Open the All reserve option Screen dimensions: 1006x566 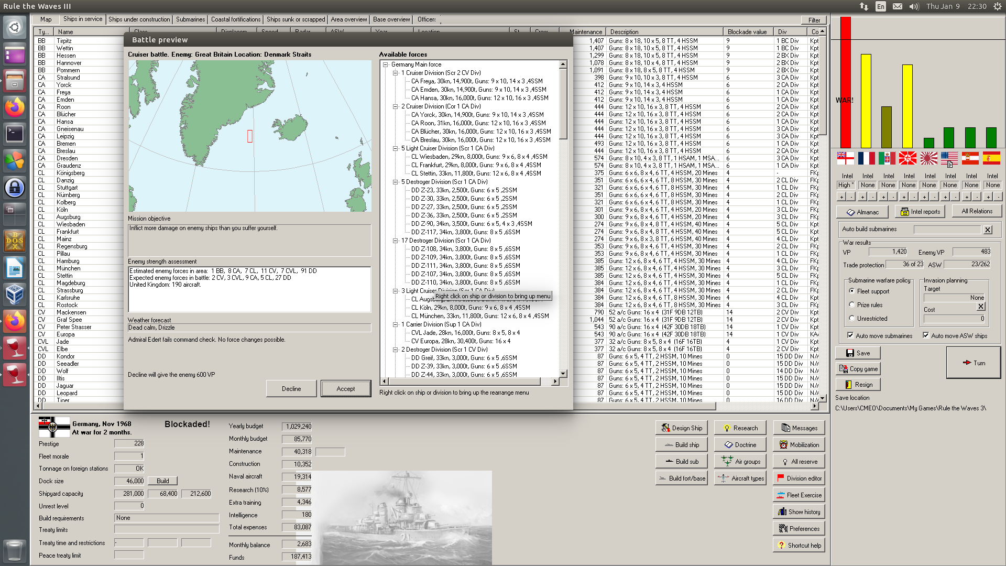799,462
